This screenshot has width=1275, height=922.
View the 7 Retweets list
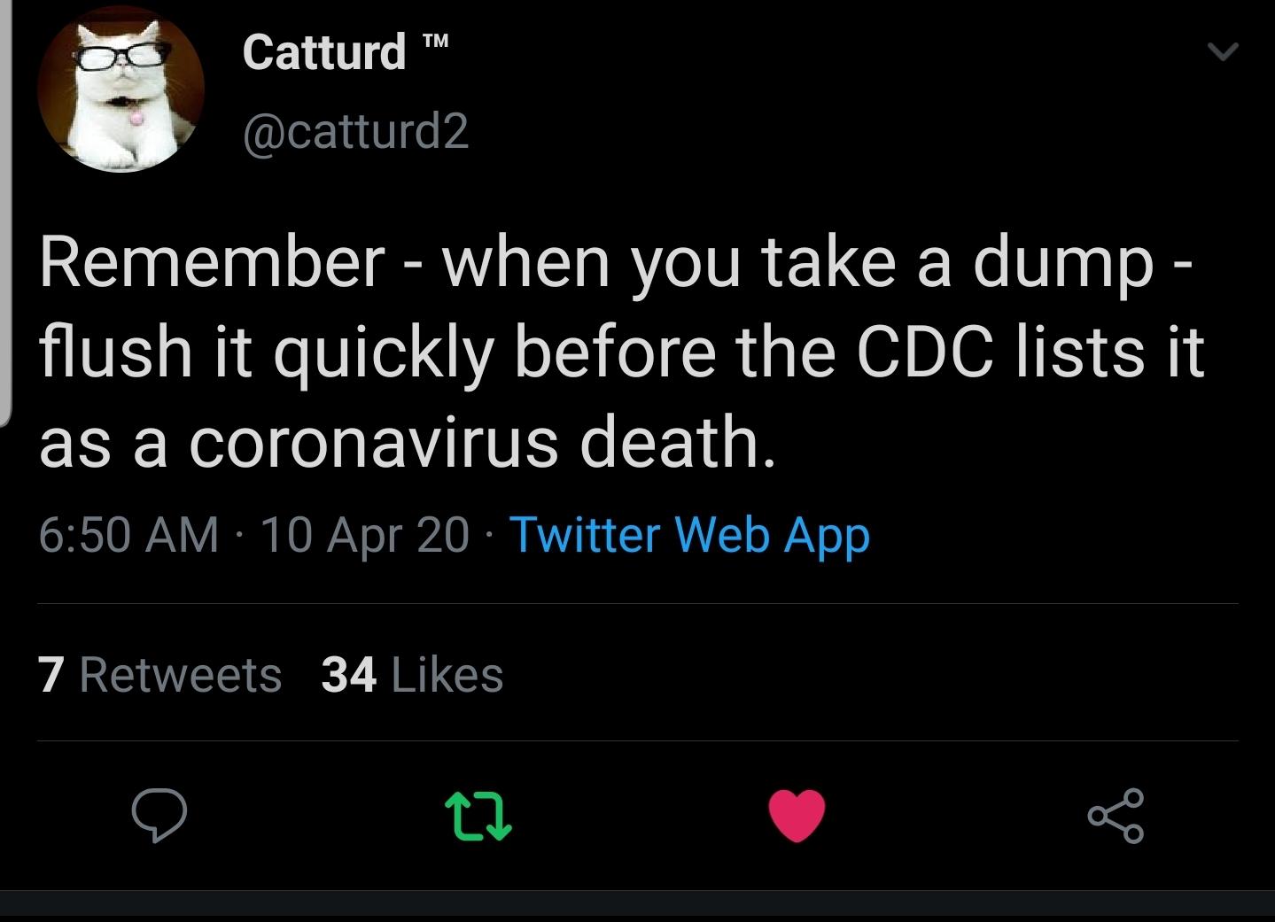coord(160,675)
